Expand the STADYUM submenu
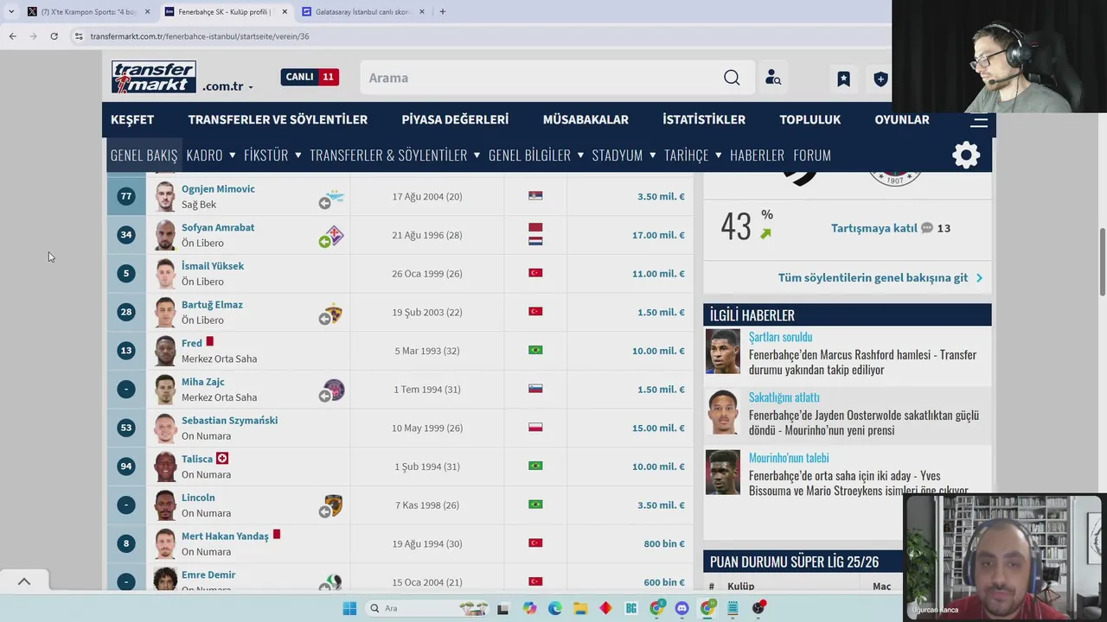This screenshot has height=622, width=1107. [653, 155]
